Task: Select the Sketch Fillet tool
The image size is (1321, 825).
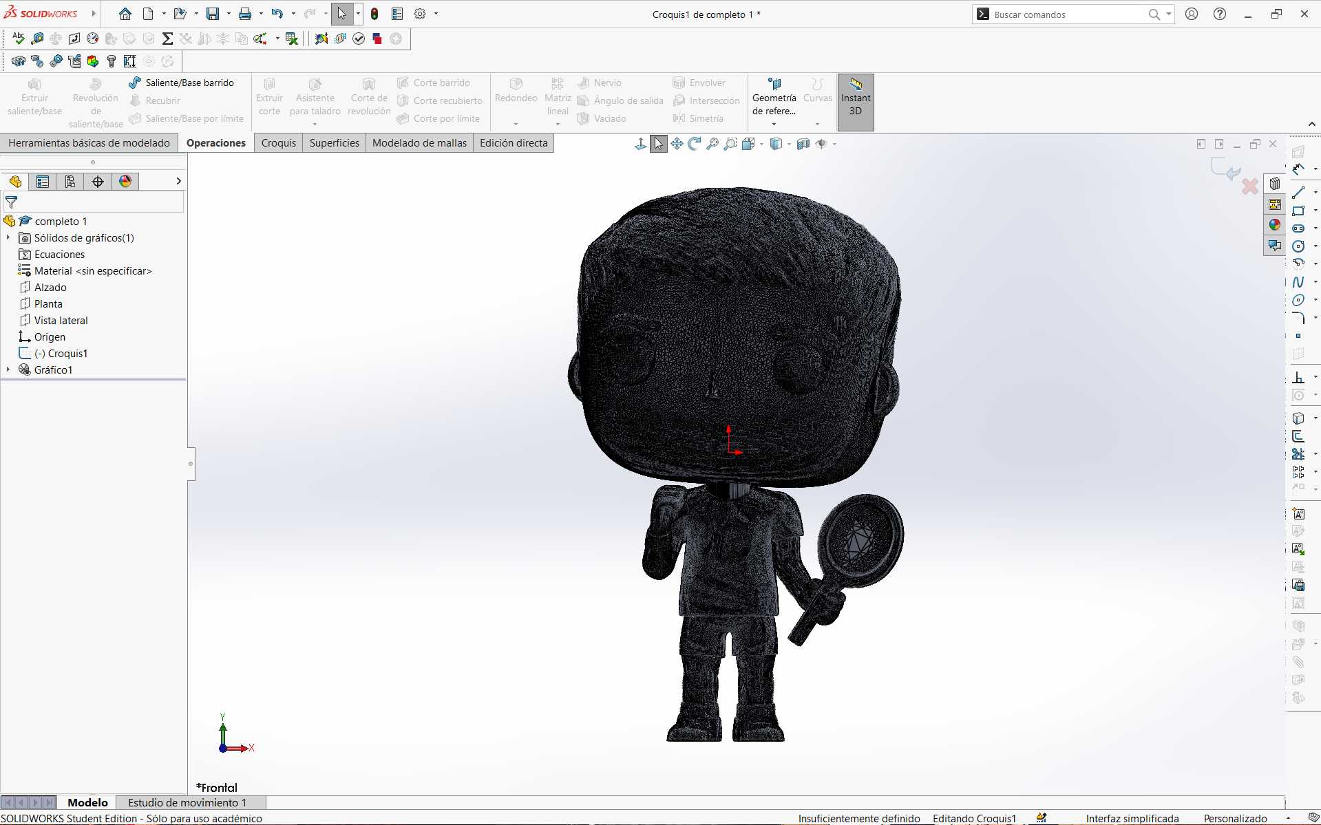Action: pyautogui.click(x=1298, y=317)
